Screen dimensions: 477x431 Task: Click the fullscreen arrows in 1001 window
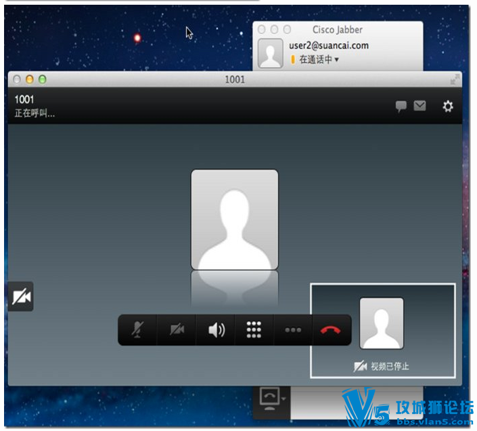(x=455, y=79)
